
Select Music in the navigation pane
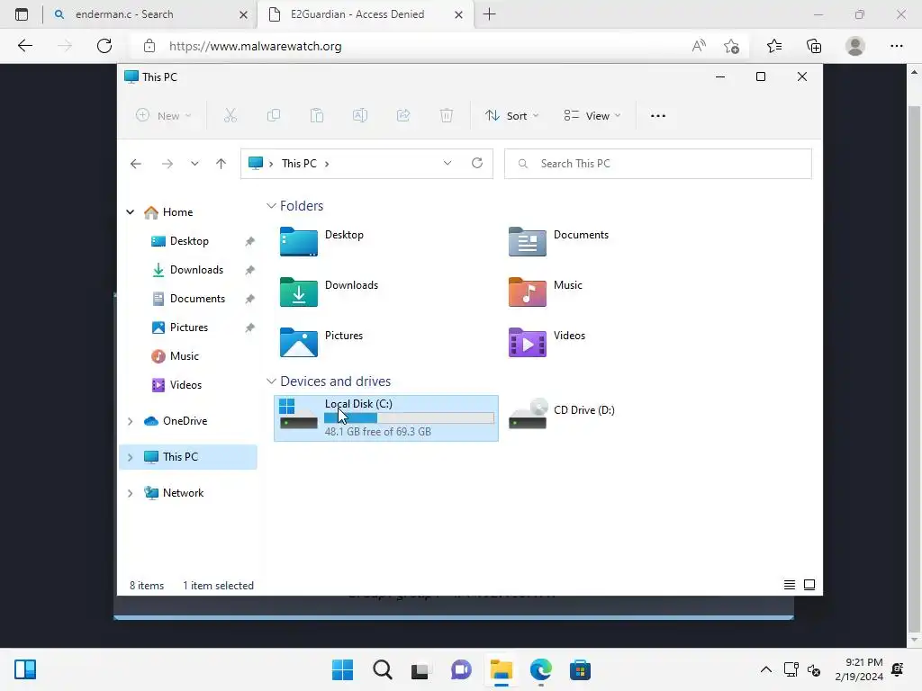tap(184, 356)
